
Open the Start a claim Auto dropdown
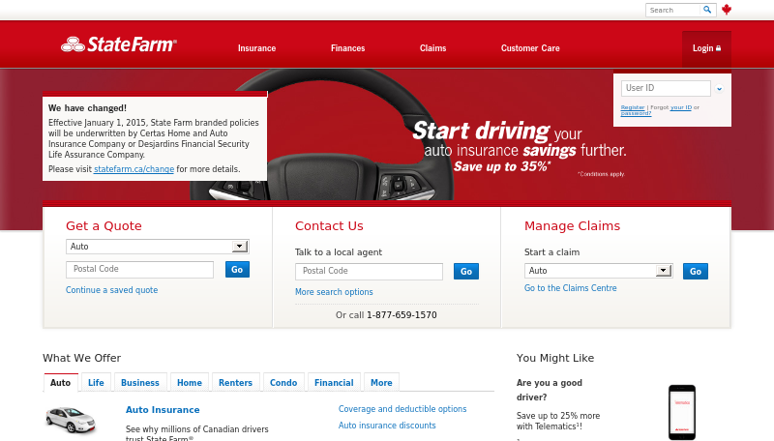click(x=598, y=271)
